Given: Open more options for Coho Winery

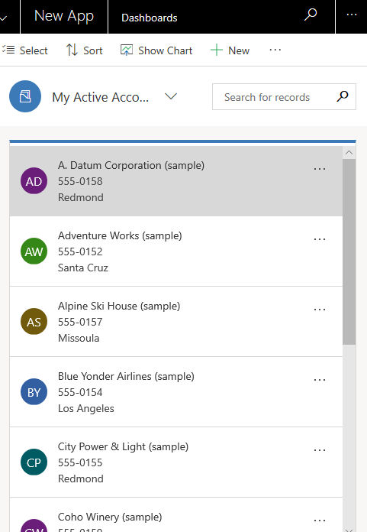Looking at the screenshot, I should (320, 521).
